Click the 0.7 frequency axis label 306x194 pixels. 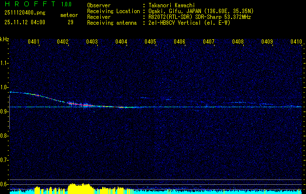[4, 160]
